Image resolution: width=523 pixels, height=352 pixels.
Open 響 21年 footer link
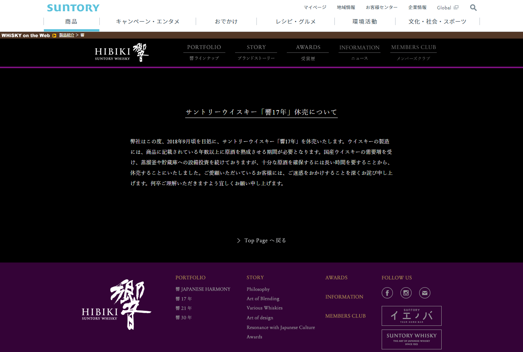[184, 308]
